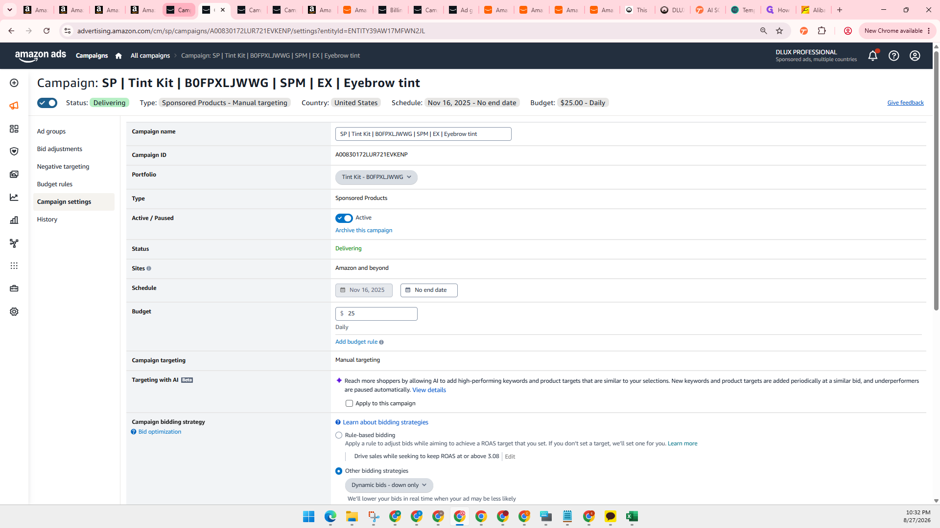Click New Chrome available button
The width and height of the screenshot is (940, 528).
(x=897, y=31)
